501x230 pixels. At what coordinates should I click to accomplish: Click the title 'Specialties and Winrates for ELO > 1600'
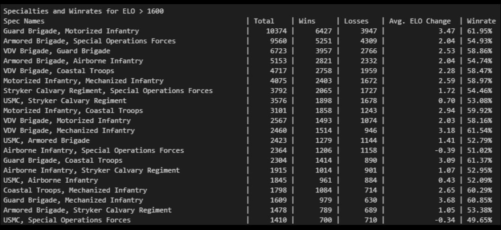tap(83, 11)
